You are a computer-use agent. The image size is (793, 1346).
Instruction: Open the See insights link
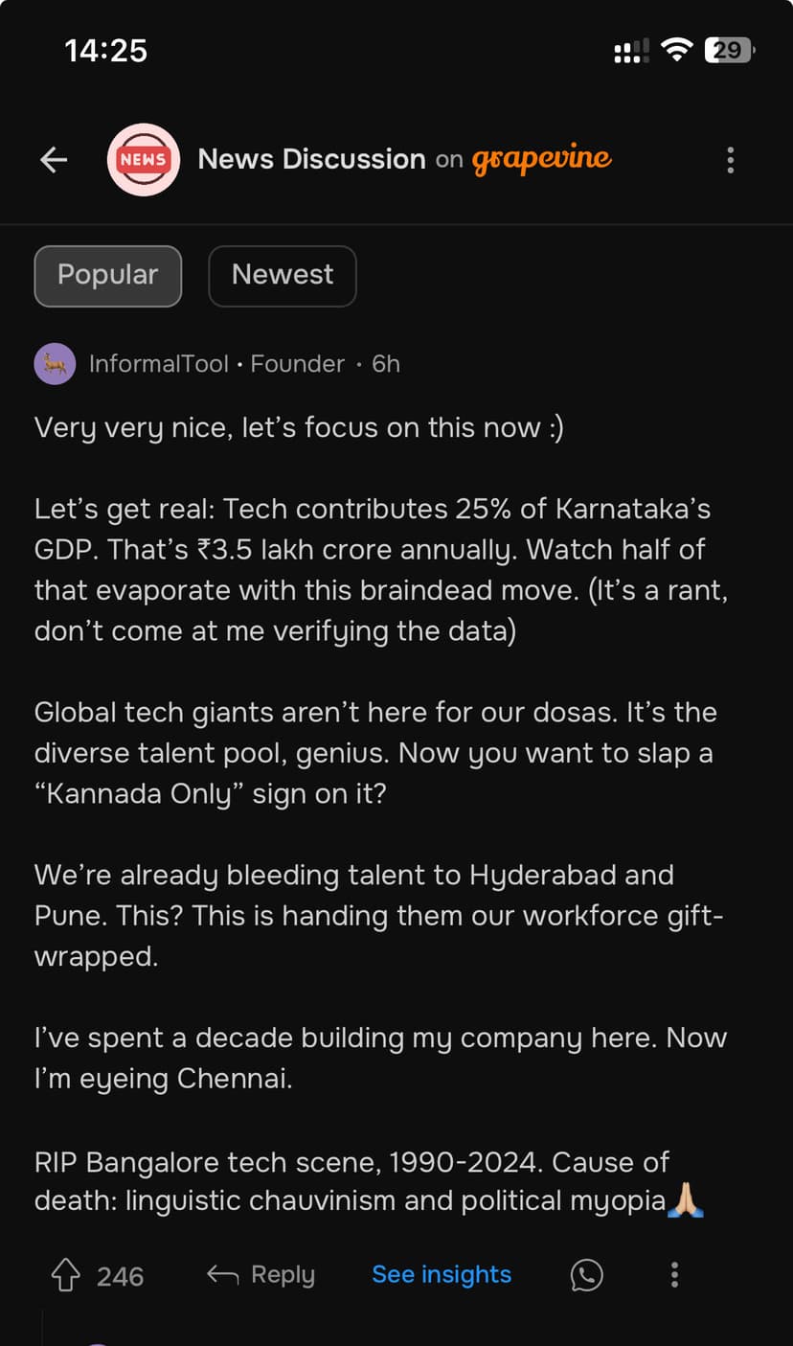(x=442, y=1275)
